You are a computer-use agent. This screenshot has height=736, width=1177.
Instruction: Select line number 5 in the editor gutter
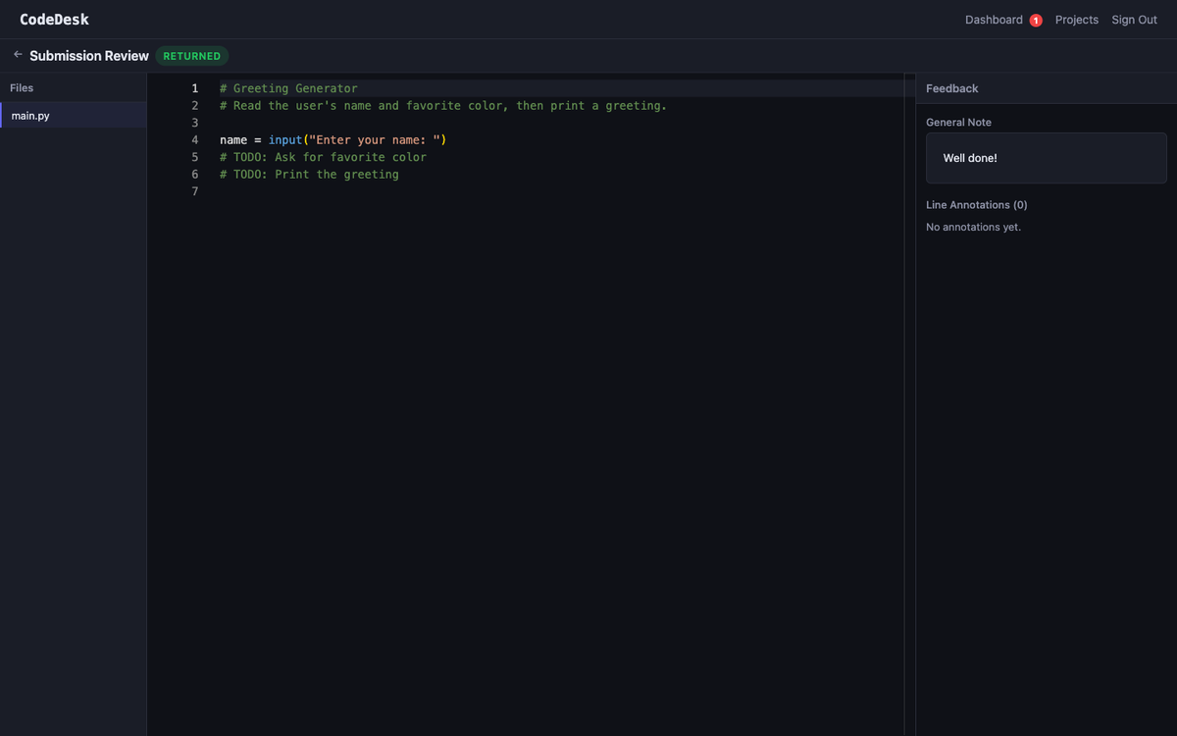[194, 157]
